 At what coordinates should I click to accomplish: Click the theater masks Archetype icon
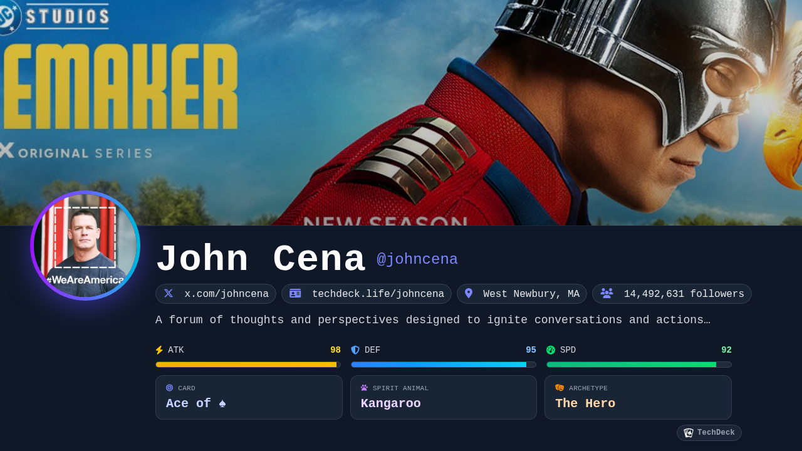click(x=560, y=388)
